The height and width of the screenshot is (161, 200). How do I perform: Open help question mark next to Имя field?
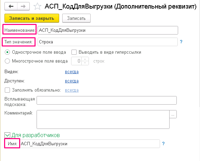pyautogui.click(x=163, y=144)
